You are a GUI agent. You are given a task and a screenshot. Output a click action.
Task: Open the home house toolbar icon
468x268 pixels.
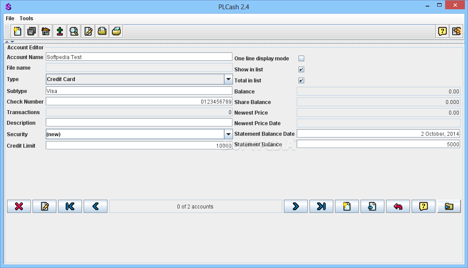pos(46,31)
